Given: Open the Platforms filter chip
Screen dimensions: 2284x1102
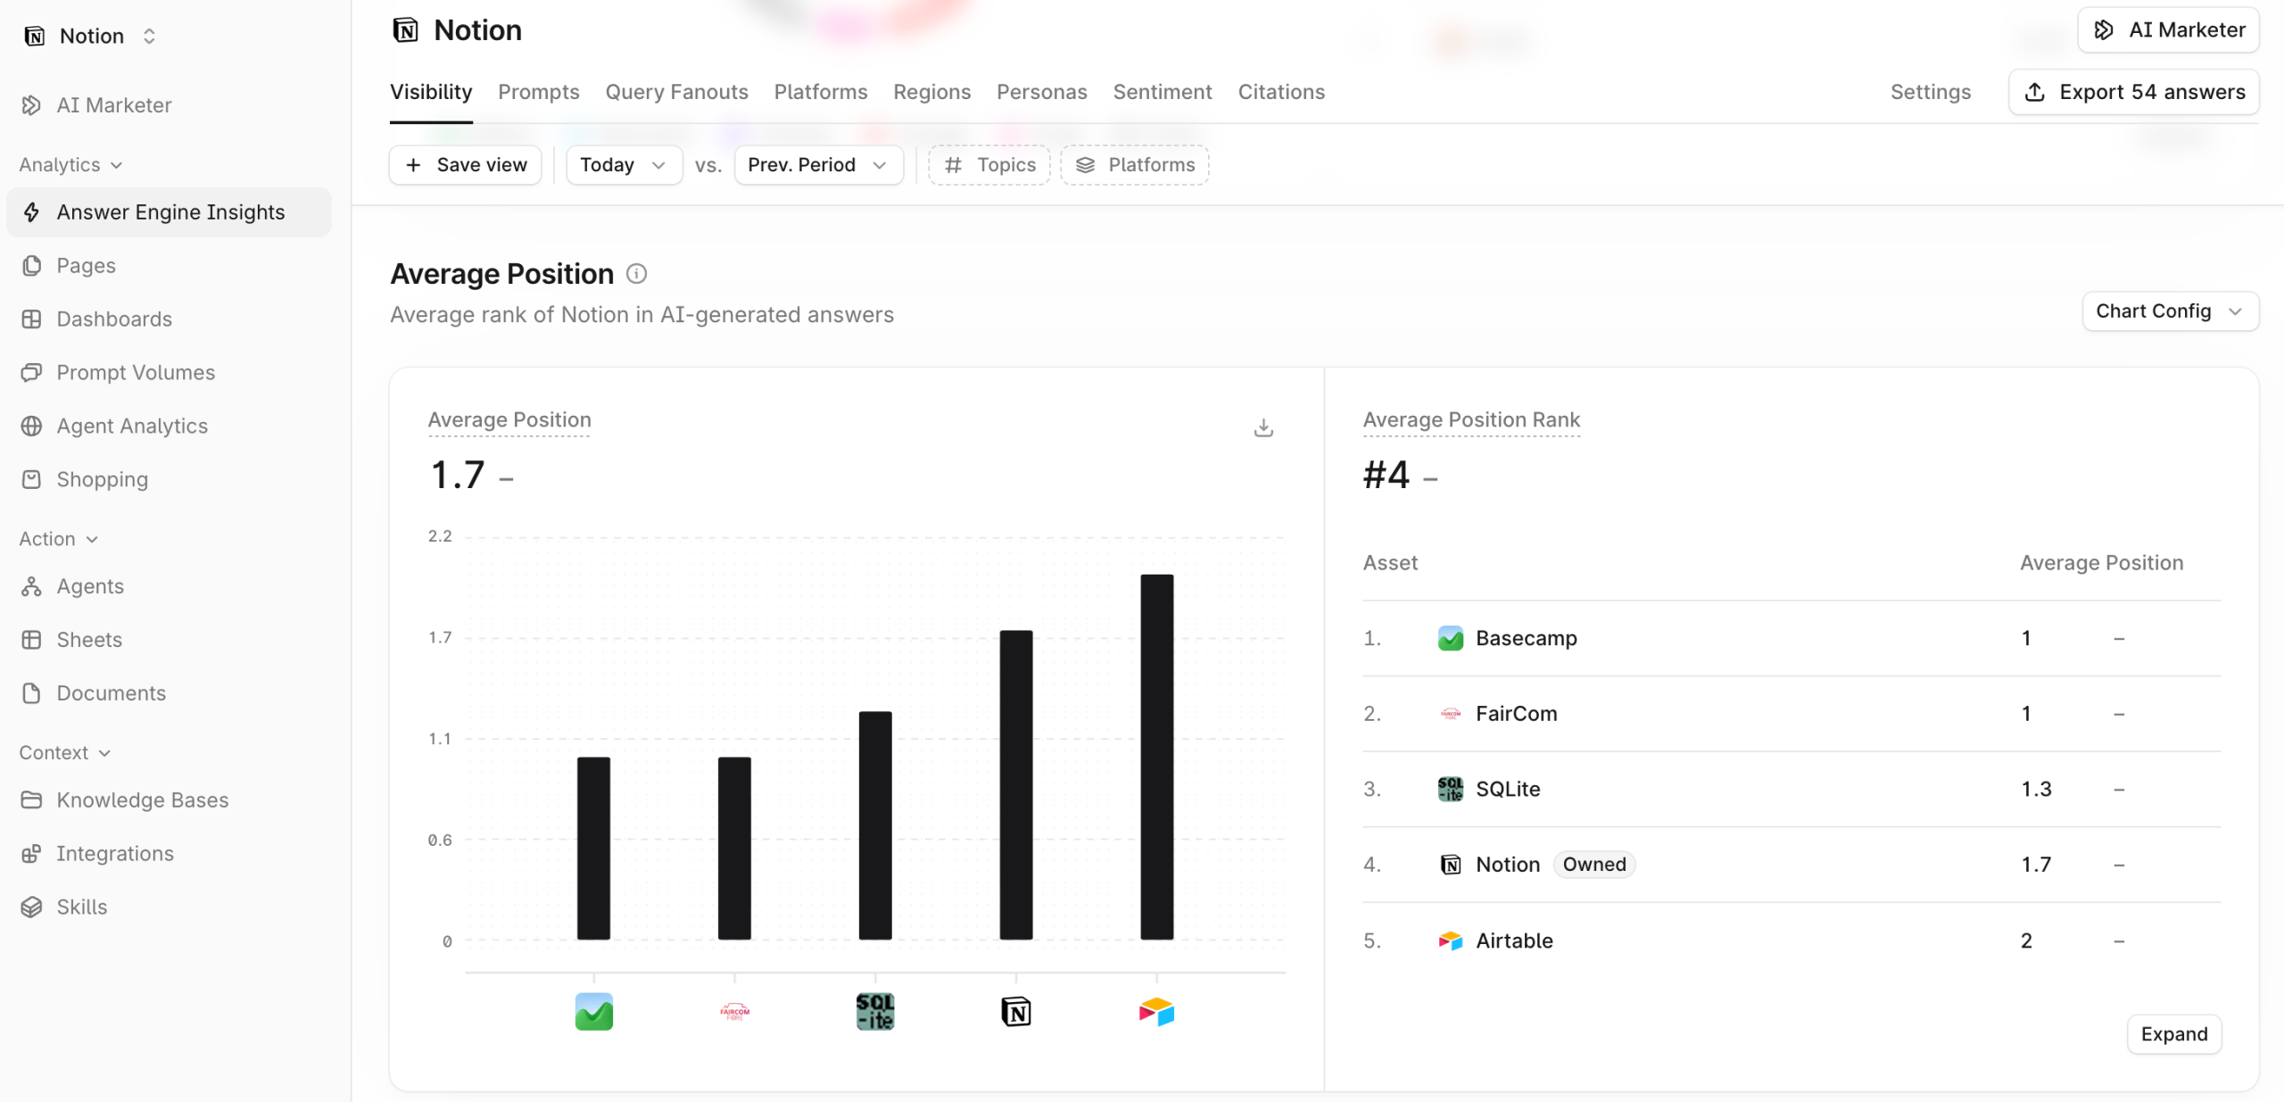Looking at the screenshot, I should coord(1135,165).
